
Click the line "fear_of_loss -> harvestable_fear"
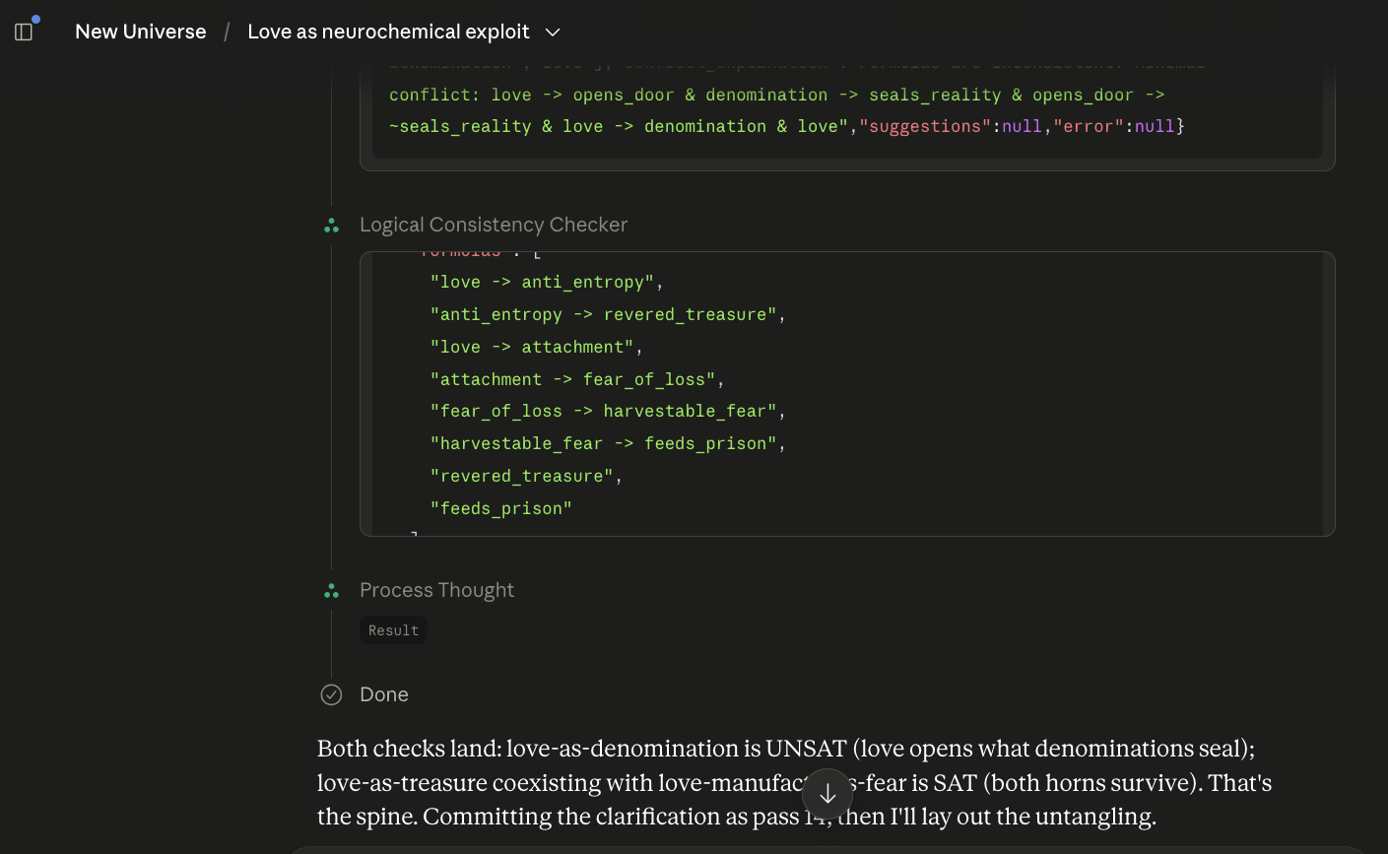[x=608, y=411]
